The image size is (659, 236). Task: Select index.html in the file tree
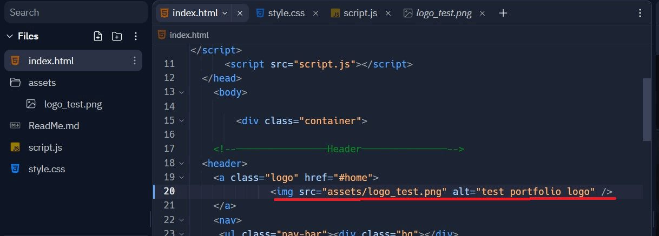73,60
